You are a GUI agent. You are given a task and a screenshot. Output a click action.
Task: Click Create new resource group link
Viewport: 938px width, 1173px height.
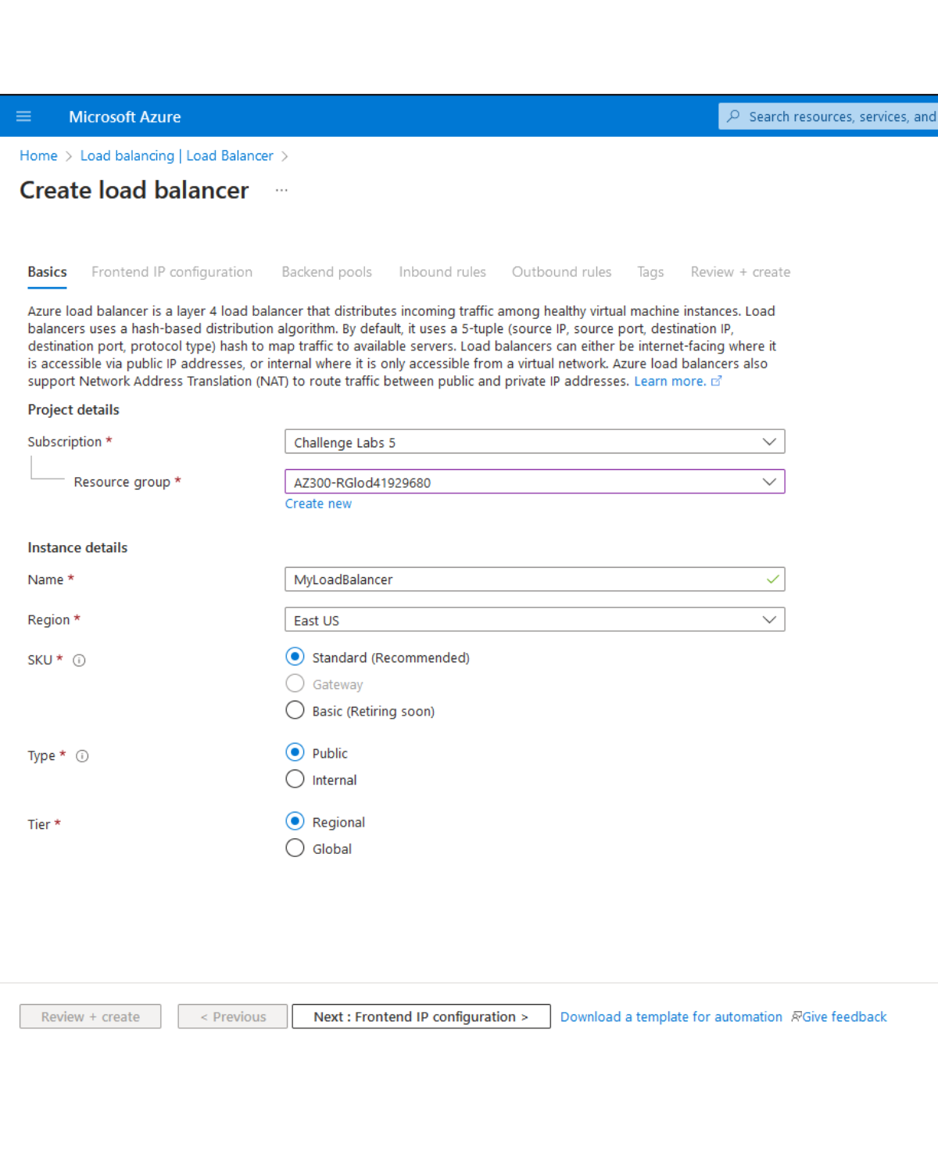[x=318, y=504]
